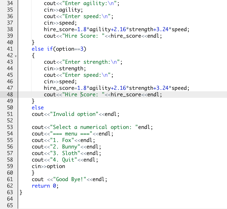This screenshot has width=227, height=209.
Task: Place cursor on "cin>>option" line
Action: tap(49, 166)
